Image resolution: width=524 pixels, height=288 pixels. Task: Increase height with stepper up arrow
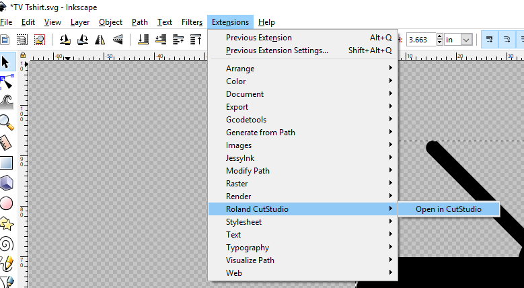440,36
